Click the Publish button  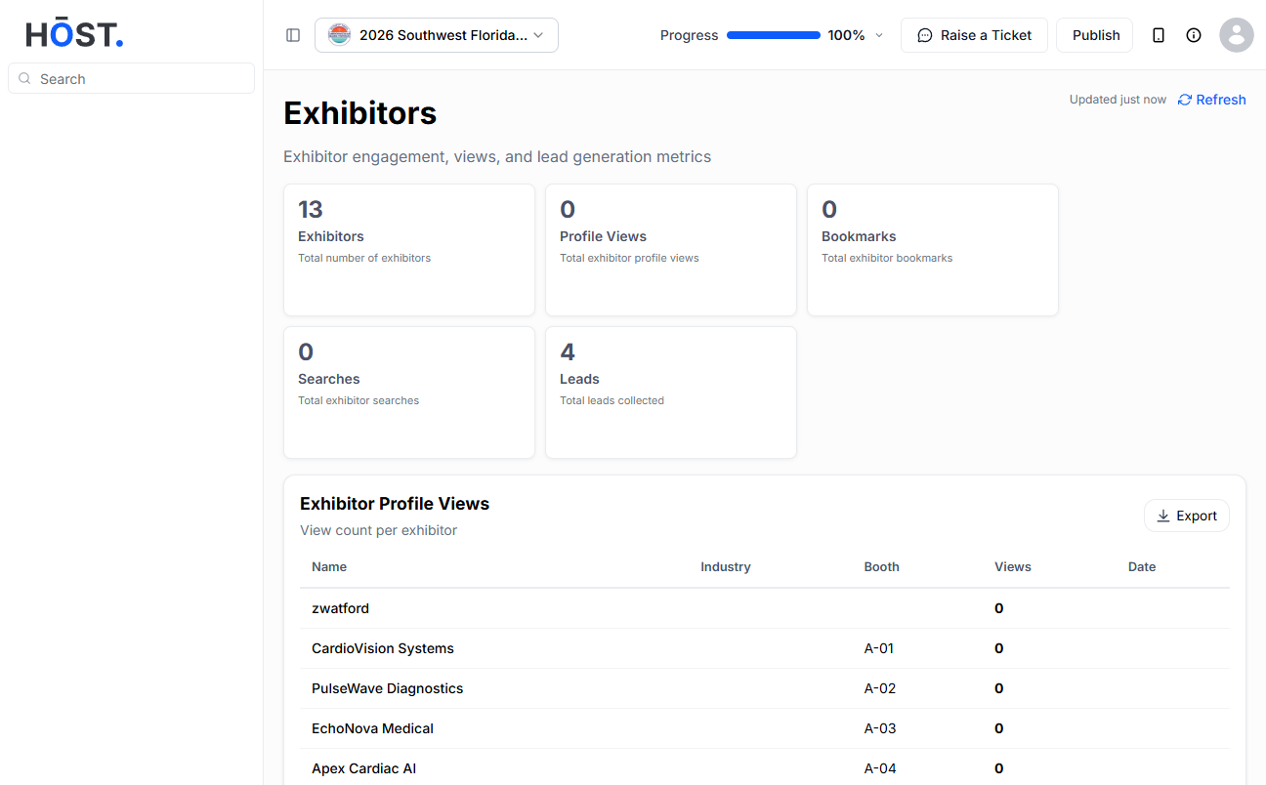pyautogui.click(x=1095, y=35)
